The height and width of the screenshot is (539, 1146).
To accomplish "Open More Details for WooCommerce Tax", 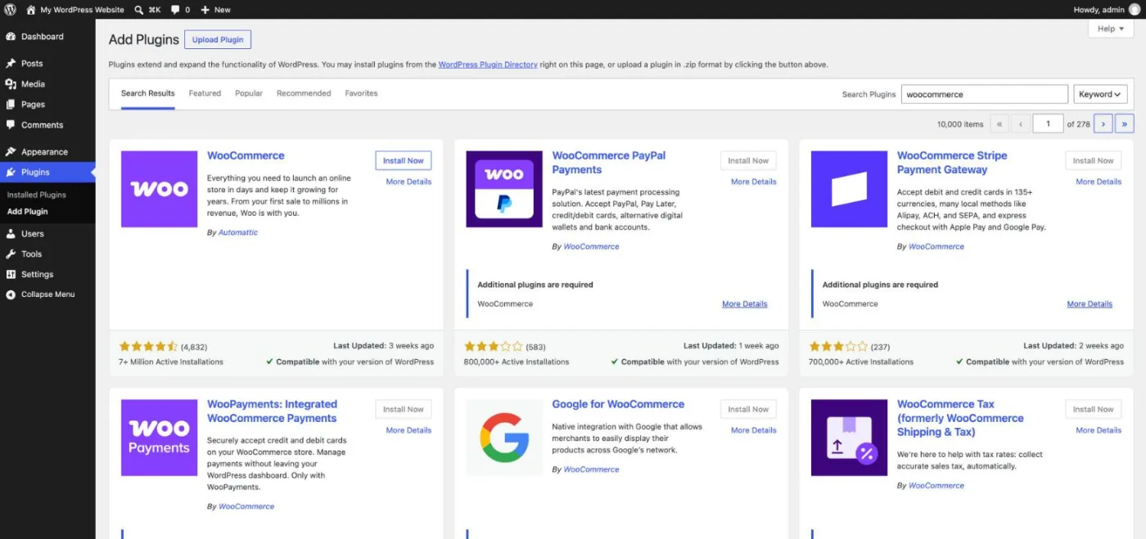I will 1099,430.
